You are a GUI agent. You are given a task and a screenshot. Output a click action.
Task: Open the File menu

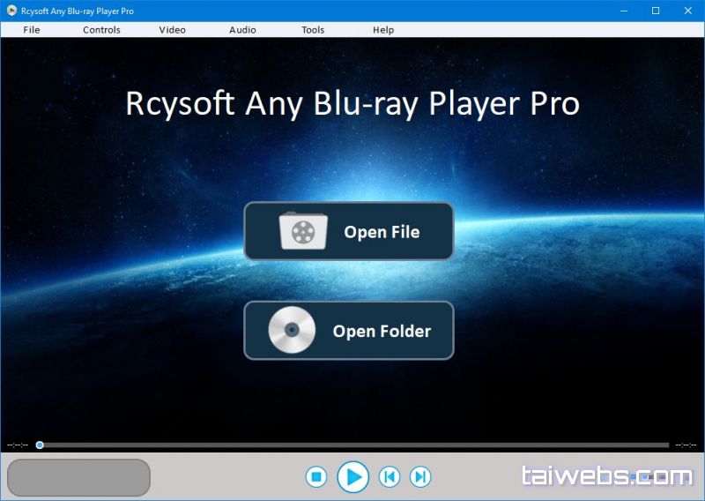(32, 30)
